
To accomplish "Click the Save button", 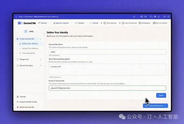I will tap(161, 95).
